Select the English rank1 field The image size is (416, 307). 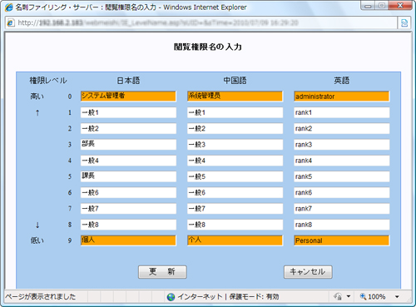pos(342,112)
